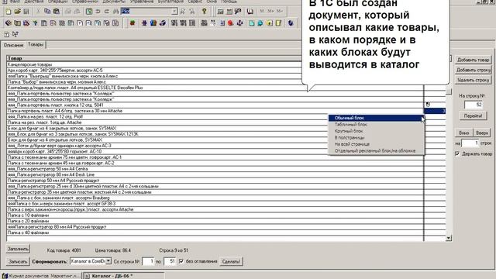Toggle the 'Держать товар' checkbox

457,153
